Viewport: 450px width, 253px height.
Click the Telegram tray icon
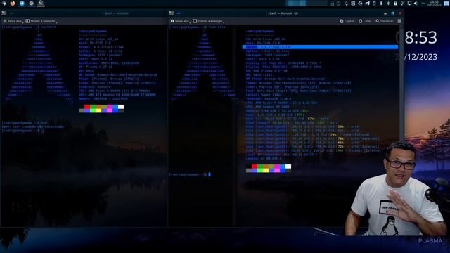coord(368,4)
